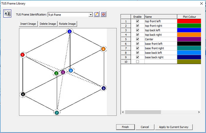The image size is (206, 133).
Task: Click the red plot colour swatch in row 1
Action: point(189,21)
